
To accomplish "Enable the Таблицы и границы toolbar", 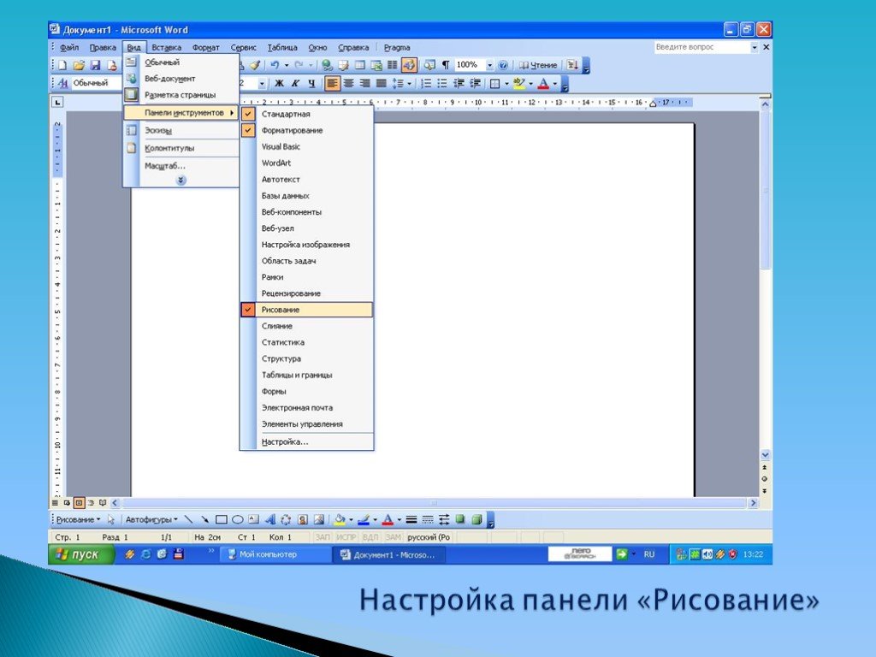I will [x=307, y=375].
